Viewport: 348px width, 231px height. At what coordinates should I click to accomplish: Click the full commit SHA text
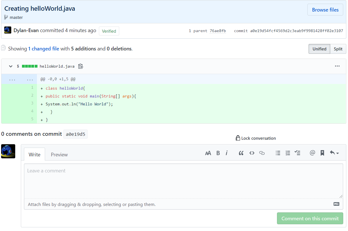click(296, 31)
